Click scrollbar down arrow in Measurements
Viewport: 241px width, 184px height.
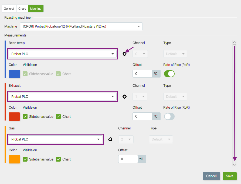tap(234, 165)
